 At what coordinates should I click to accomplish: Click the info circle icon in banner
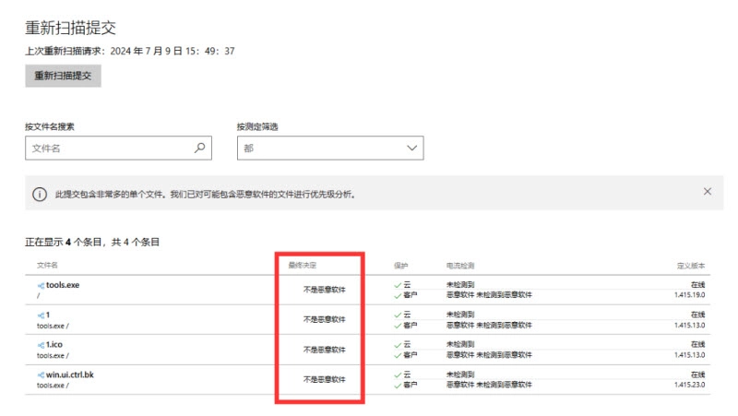coord(40,195)
